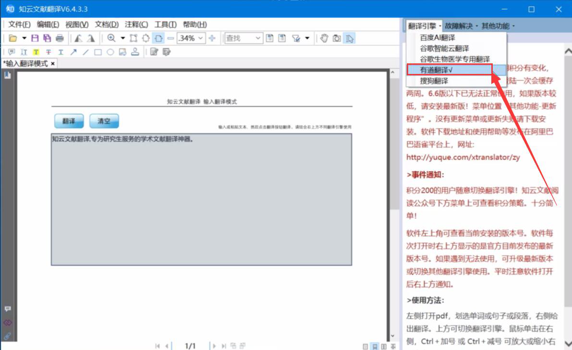Choose 搜狗翻译 engine

(x=456, y=81)
